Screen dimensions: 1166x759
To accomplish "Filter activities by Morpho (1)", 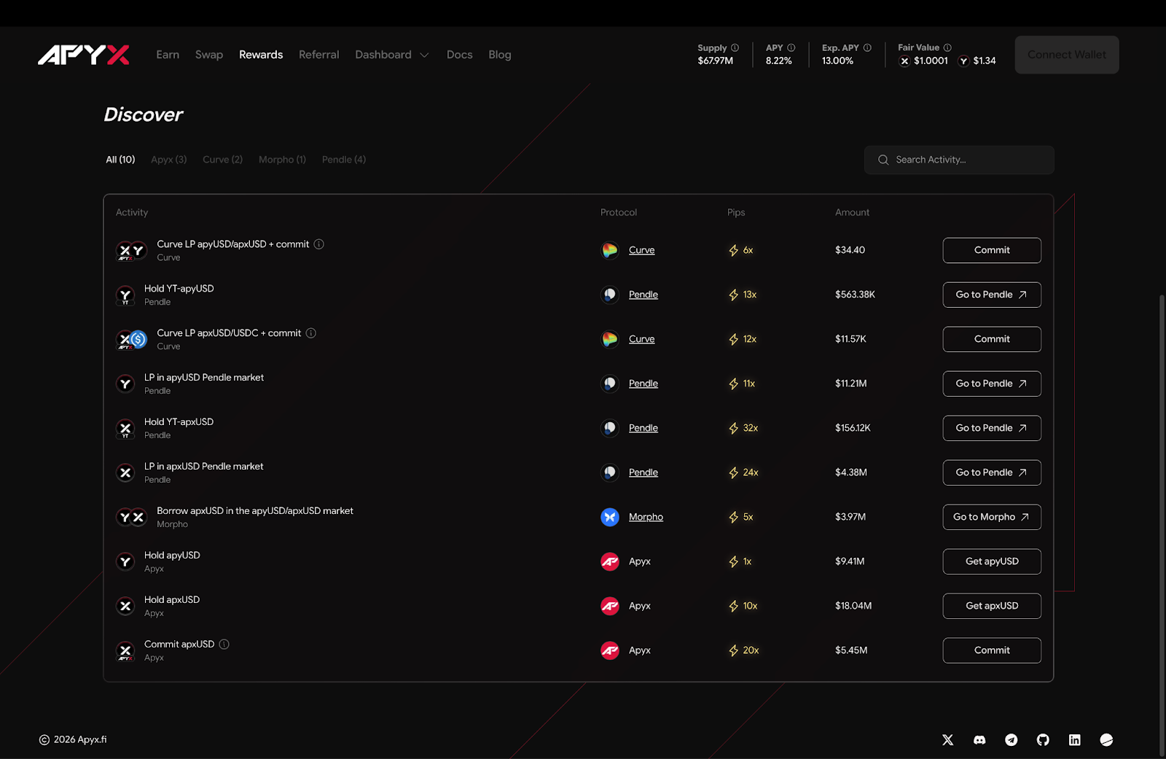I will click(282, 160).
